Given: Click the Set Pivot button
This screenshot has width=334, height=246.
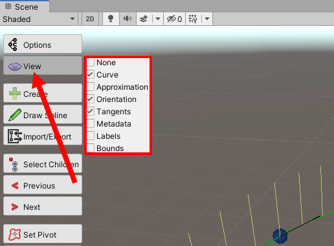Looking at the screenshot, I should coord(43,234).
